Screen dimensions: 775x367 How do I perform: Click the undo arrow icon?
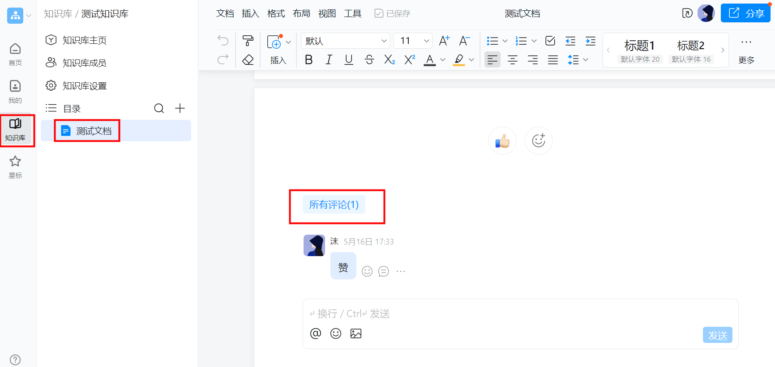click(x=223, y=41)
